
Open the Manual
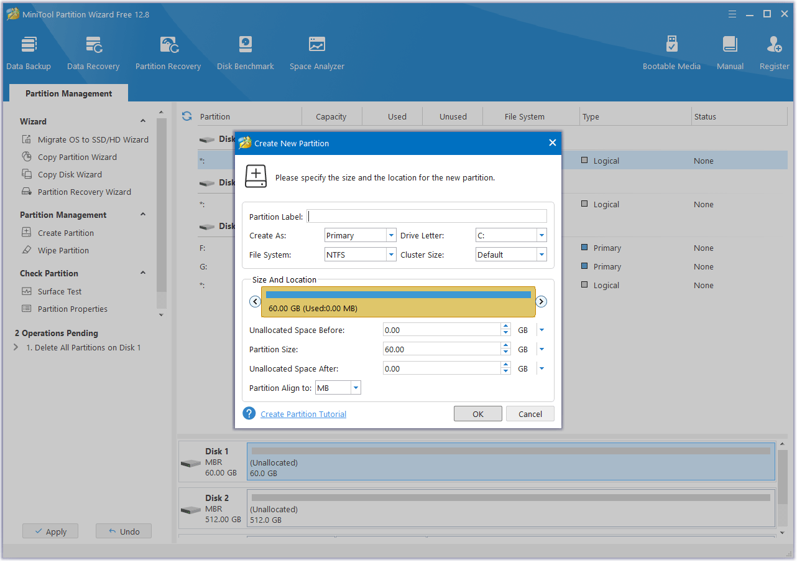[x=730, y=54]
